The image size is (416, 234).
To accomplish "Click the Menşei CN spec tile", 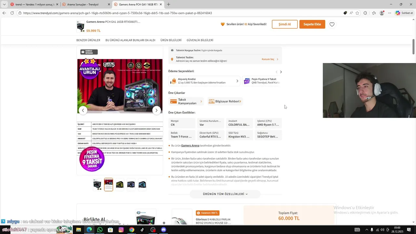I will point(182,123).
